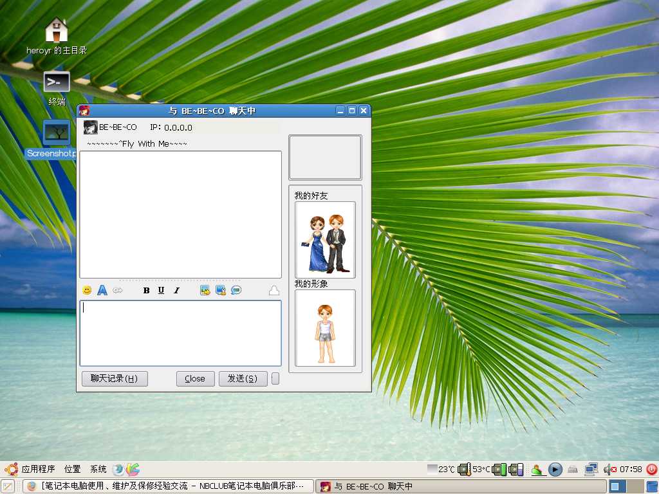The width and height of the screenshot is (659, 494).
Task: Click the BE~BE~CO contact avatar
Action: tap(91, 127)
